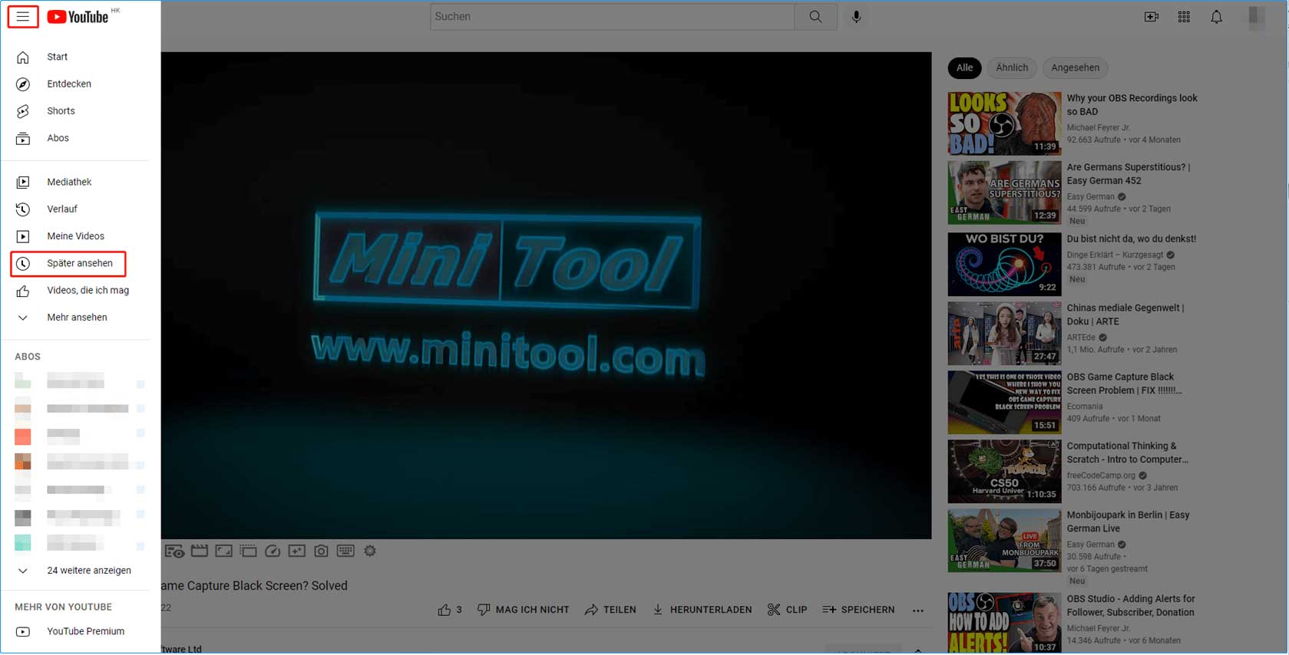Open the gear settings icon under the player

370,551
